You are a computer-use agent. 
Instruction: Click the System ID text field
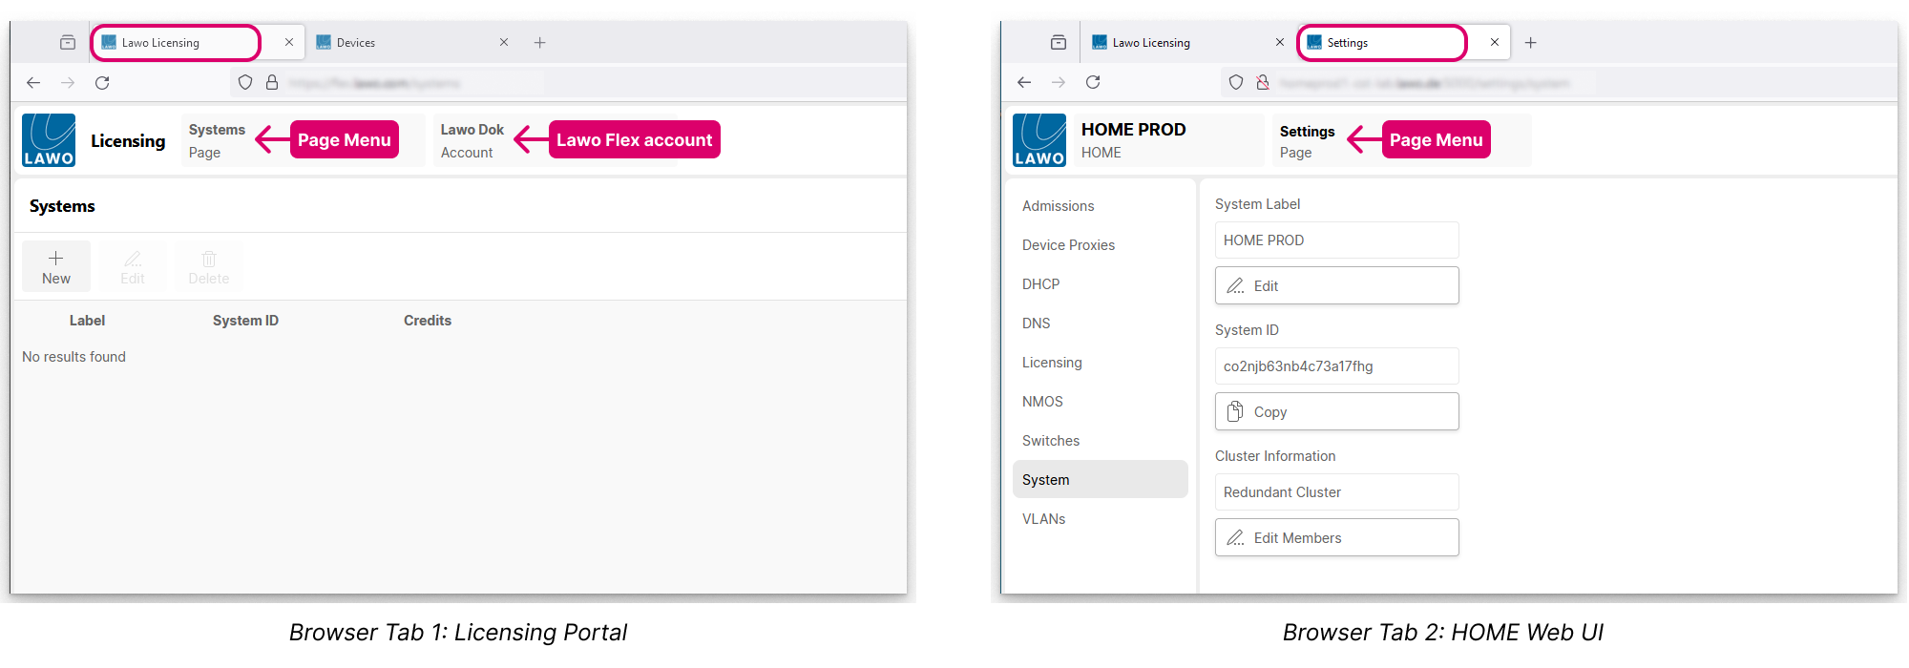(1336, 366)
